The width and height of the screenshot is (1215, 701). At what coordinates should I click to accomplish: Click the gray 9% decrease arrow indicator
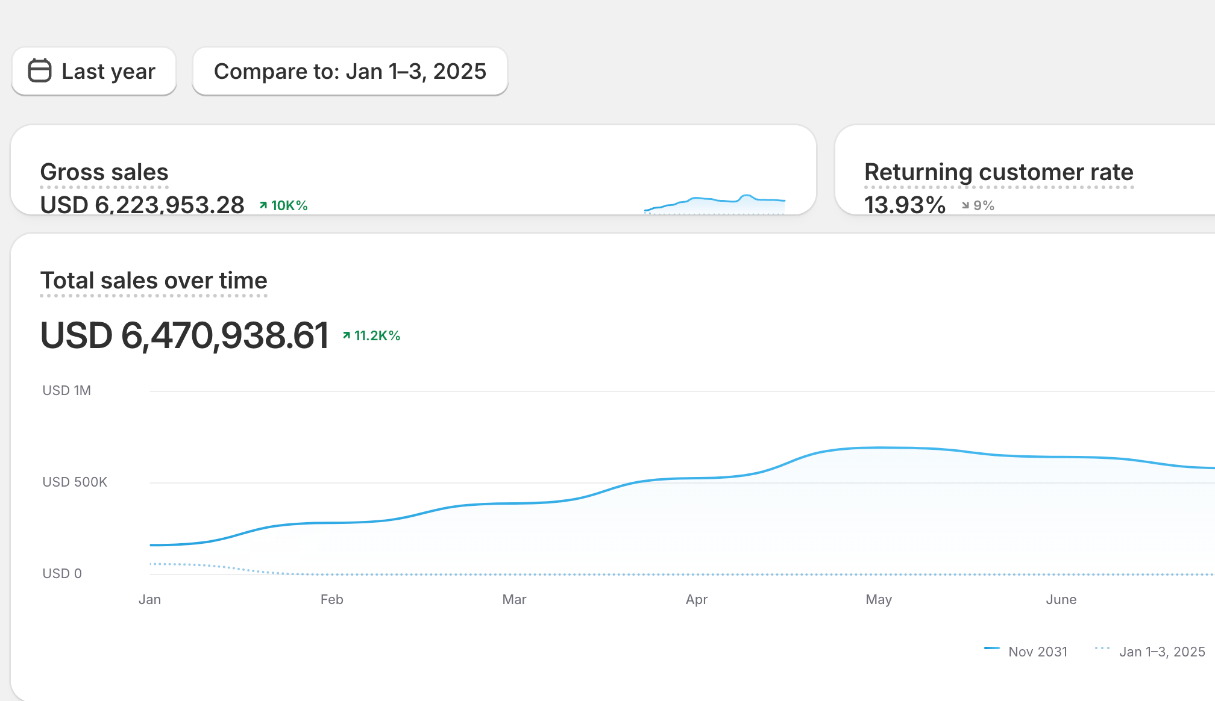coord(965,205)
